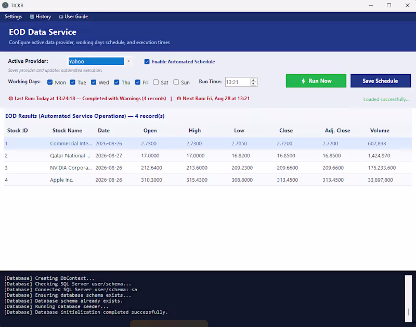Click log line Creating DbContext...

[49, 278]
